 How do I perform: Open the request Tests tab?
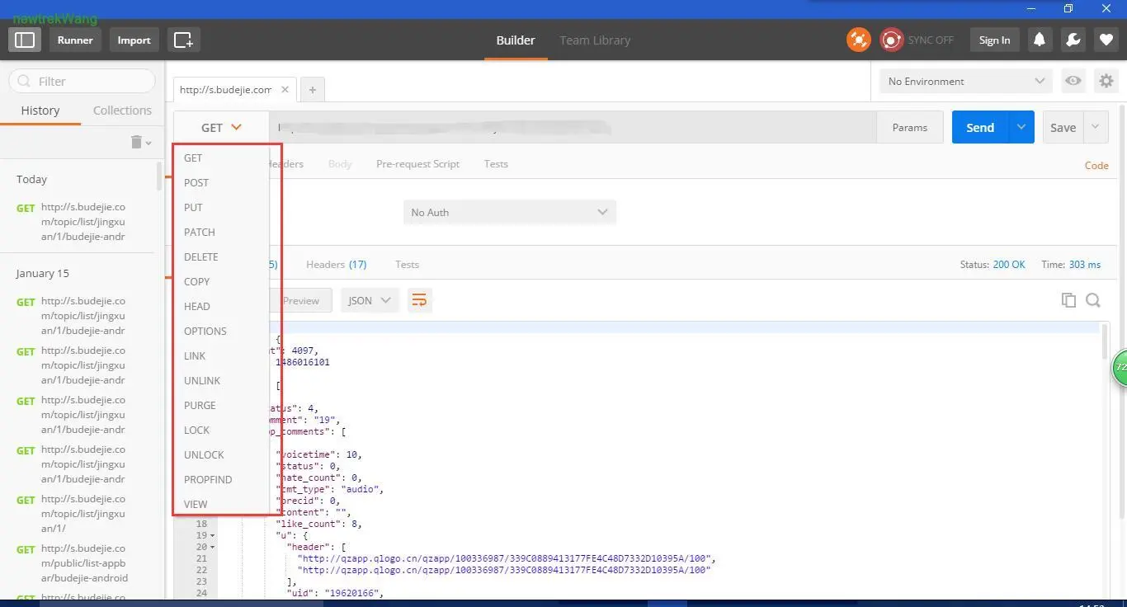point(496,163)
